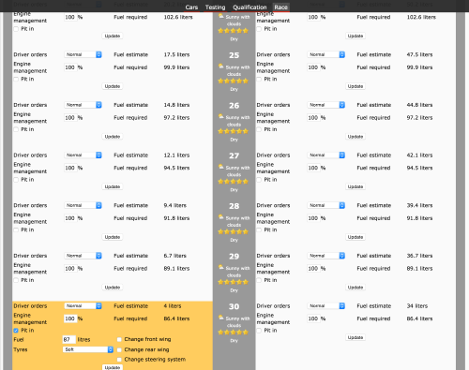Enable Pit in for the 9.4 liters row

click(x=16, y=230)
